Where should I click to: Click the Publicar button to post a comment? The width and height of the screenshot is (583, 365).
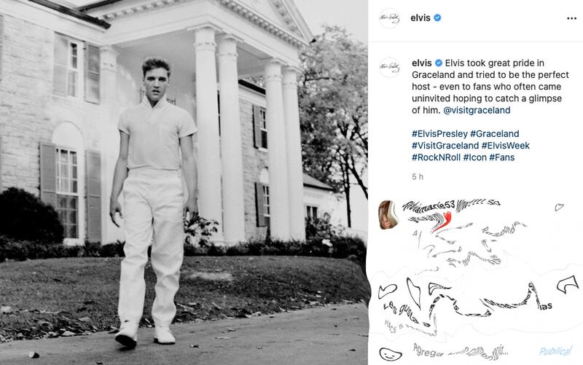pyautogui.click(x=556, y=351)
